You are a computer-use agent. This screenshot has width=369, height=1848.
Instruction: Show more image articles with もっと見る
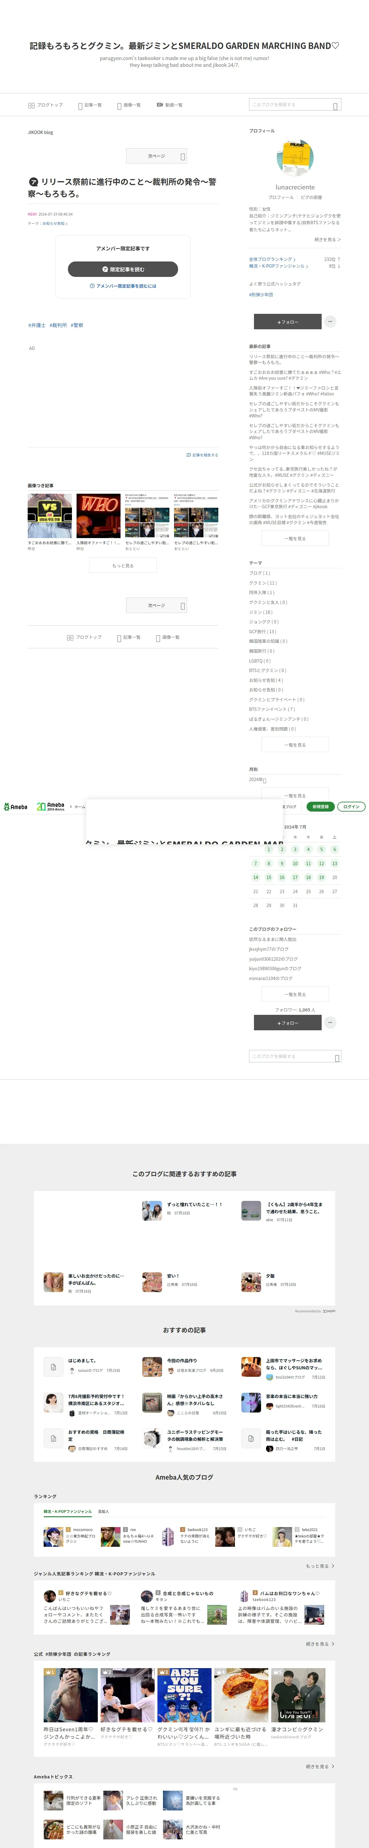[x=122, y=565]
